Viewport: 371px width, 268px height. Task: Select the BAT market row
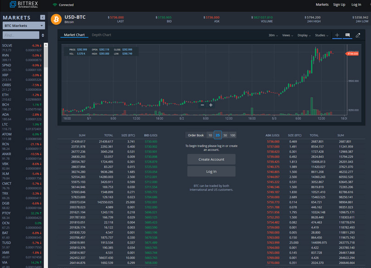(22, 235)
